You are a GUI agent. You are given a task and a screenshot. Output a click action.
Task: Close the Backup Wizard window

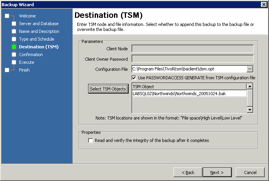[264, 4]
